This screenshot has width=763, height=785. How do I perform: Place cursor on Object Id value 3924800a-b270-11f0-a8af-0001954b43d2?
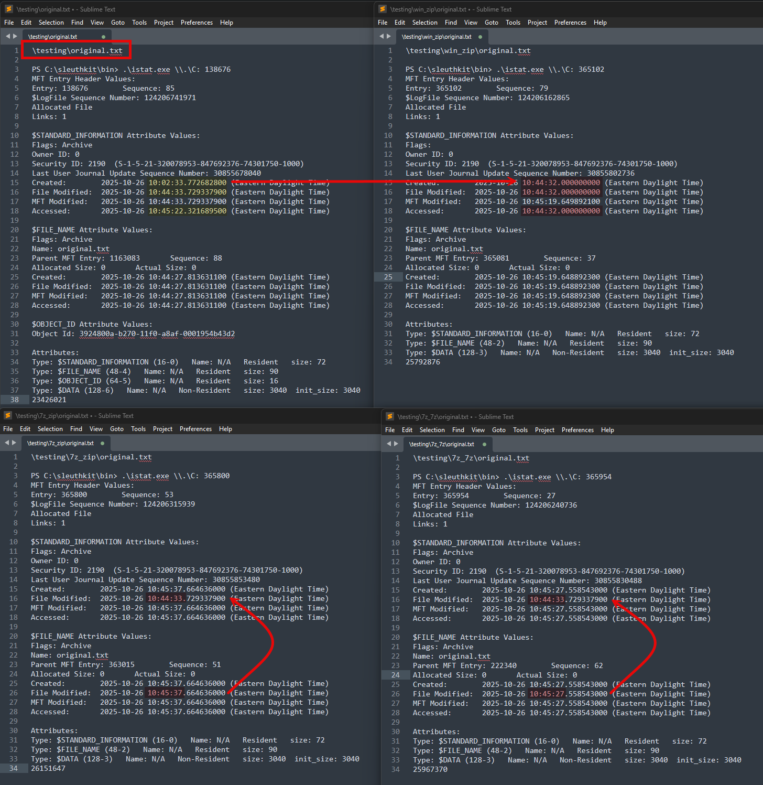157,334
